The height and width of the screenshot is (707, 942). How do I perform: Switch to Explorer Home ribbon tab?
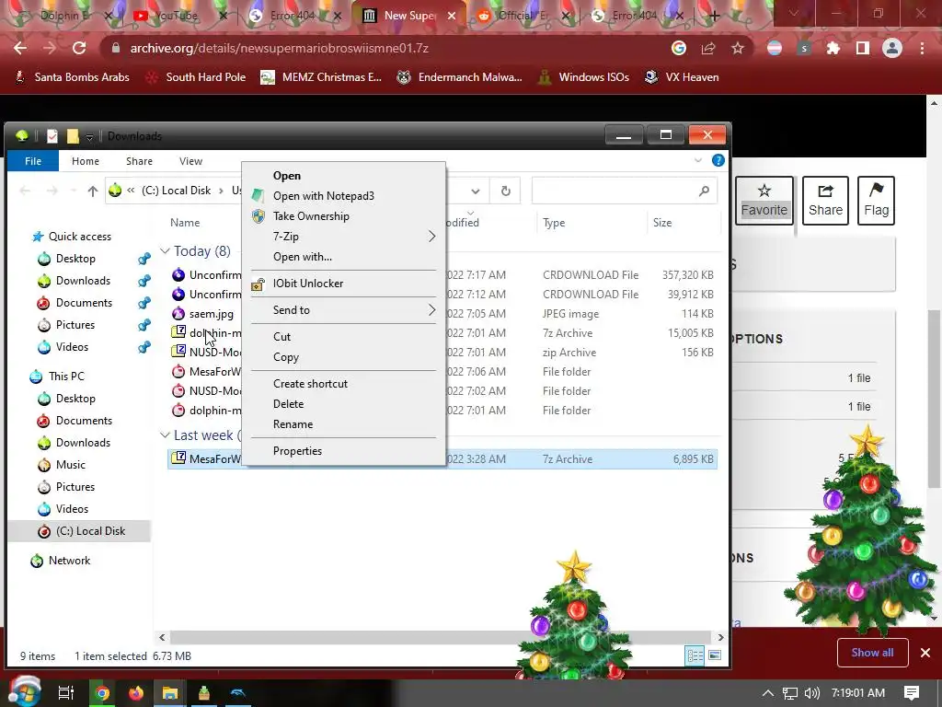pos(86,161)
